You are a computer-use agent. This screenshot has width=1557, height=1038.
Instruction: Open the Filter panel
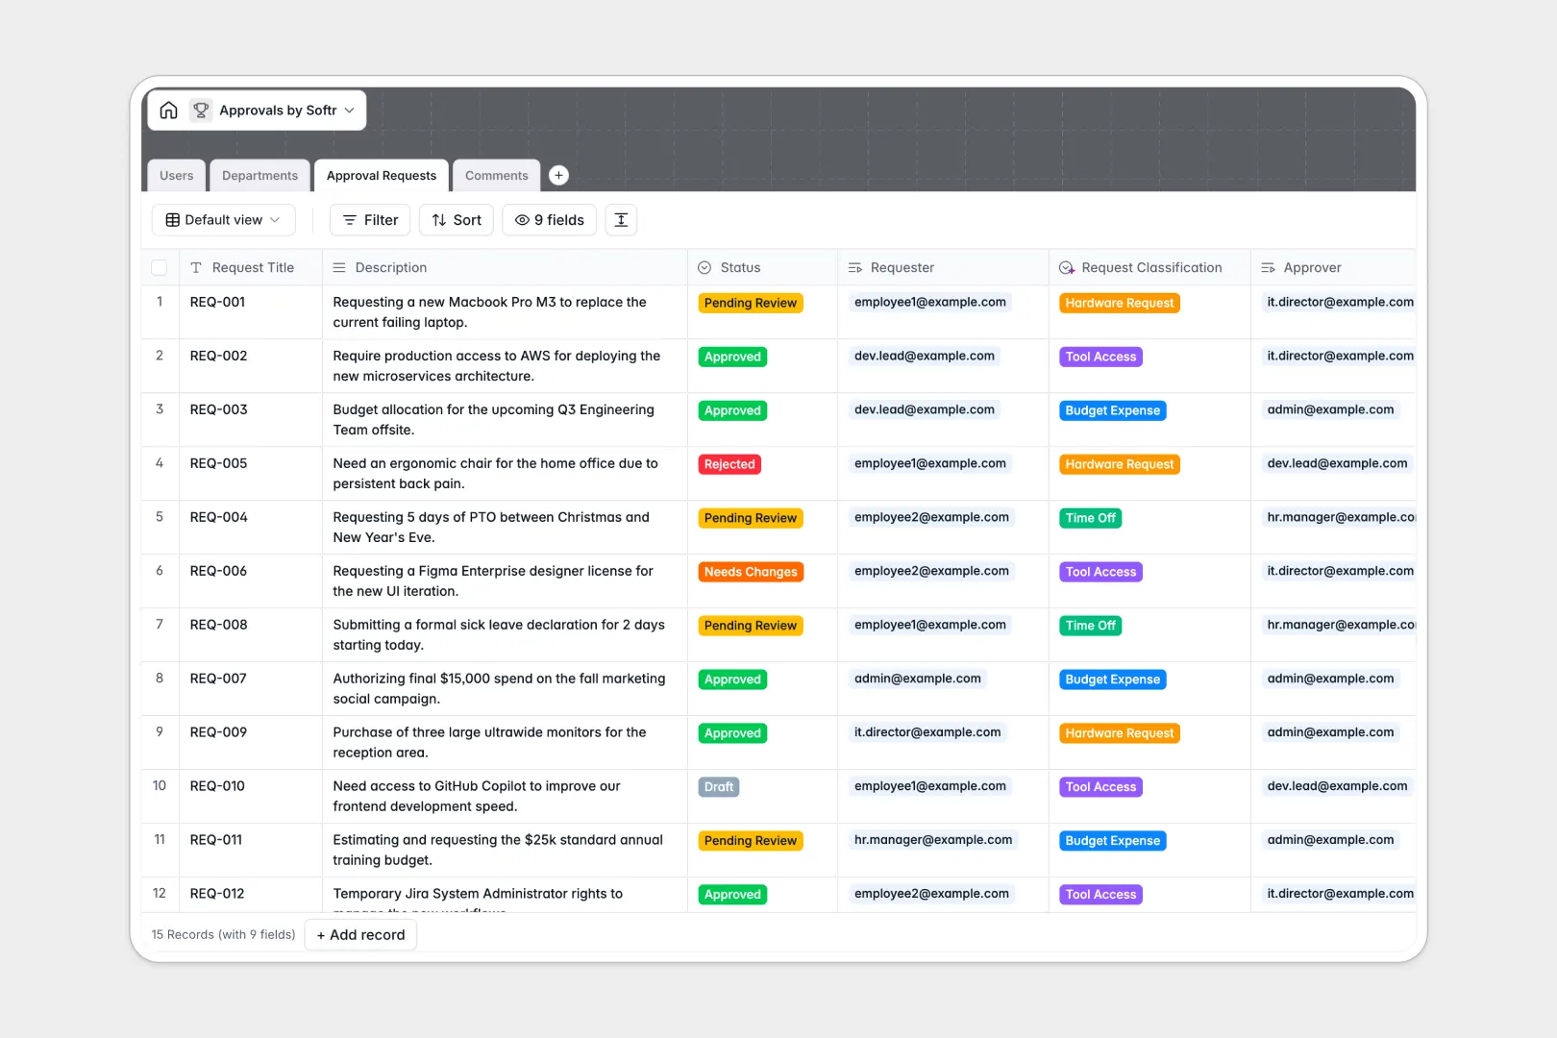[x=369, y=219]
